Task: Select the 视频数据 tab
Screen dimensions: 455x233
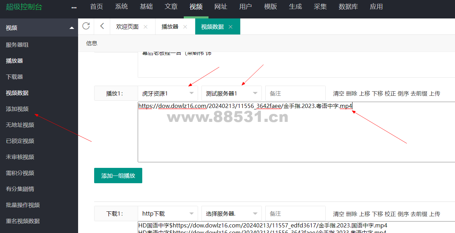Action: point(212,27)
